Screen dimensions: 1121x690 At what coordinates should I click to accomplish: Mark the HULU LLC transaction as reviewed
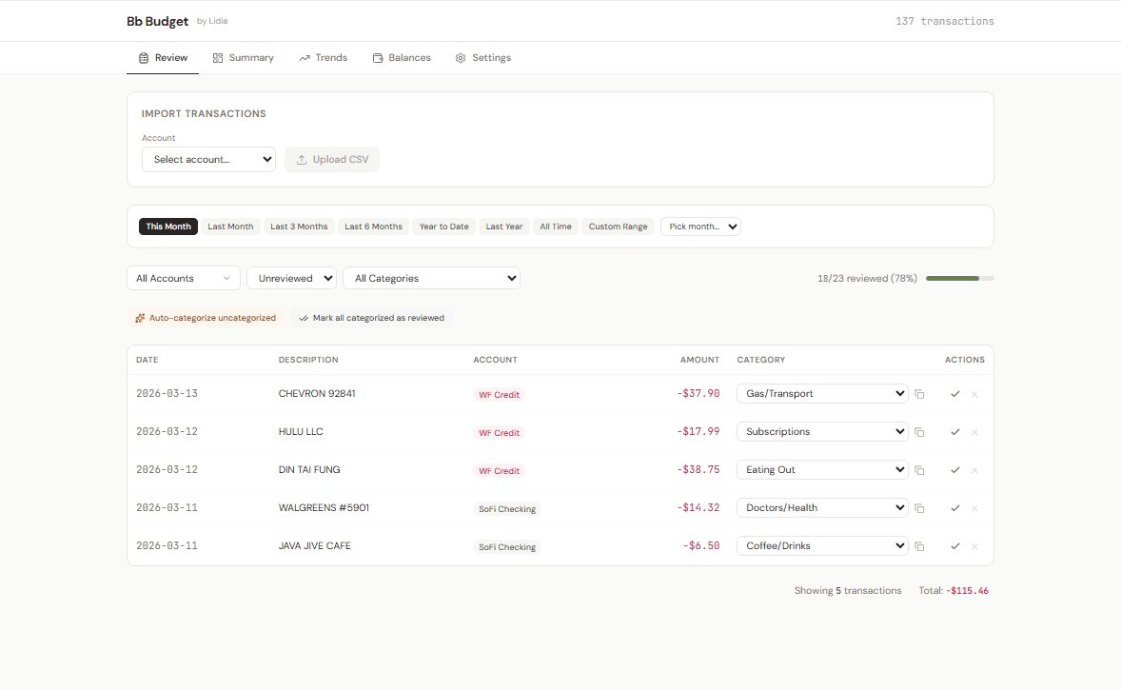(x=954, y=431)
